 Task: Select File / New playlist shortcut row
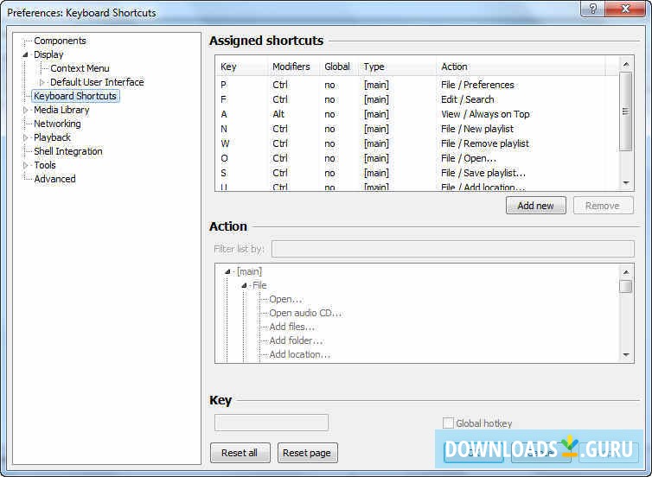(417, 129)
